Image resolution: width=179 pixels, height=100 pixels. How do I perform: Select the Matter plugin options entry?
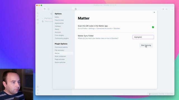pyautogui.click(x=63, y=53)
